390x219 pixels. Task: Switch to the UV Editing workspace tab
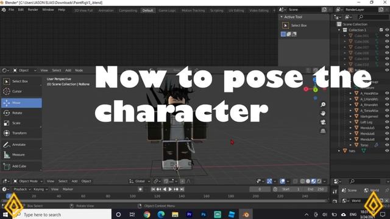click(x=236, y=10)
